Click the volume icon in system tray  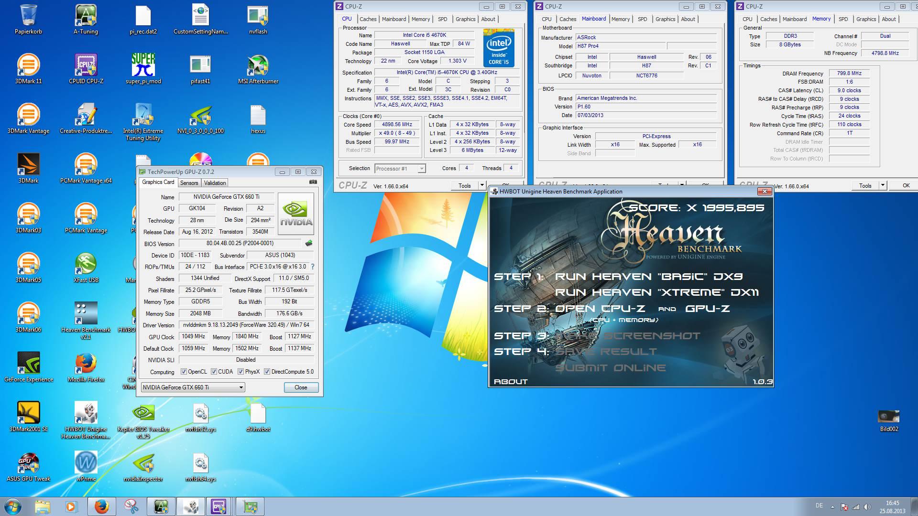(x=867, y=506)
